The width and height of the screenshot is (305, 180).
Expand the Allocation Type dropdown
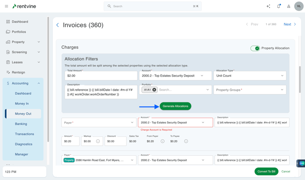(x=250, y=76)
